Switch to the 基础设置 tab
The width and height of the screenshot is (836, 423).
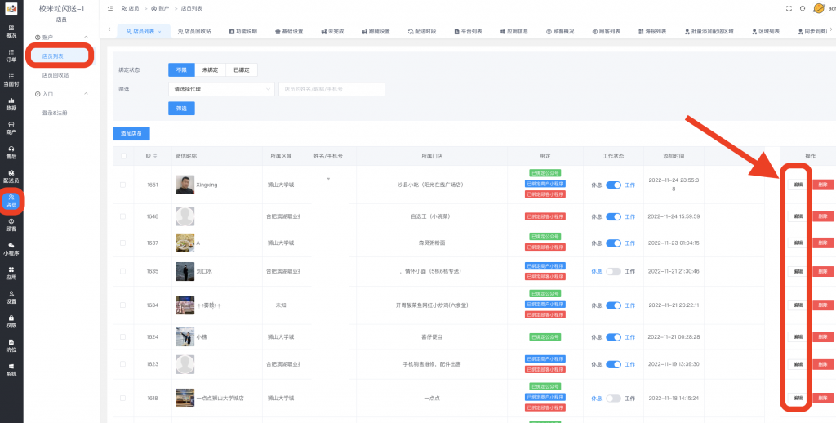287,31
